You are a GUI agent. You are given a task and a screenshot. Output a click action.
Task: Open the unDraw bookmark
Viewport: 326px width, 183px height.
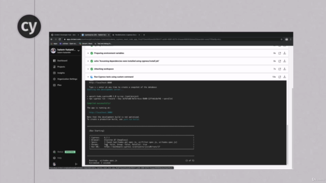68,44
